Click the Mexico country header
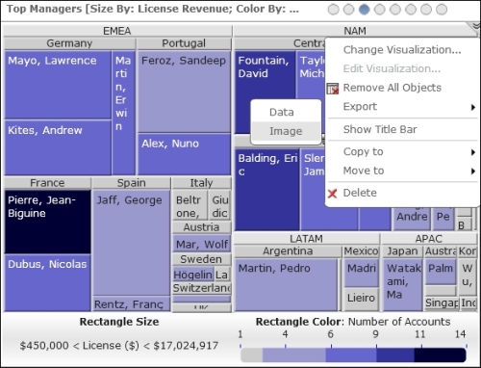 pos(361,251)
